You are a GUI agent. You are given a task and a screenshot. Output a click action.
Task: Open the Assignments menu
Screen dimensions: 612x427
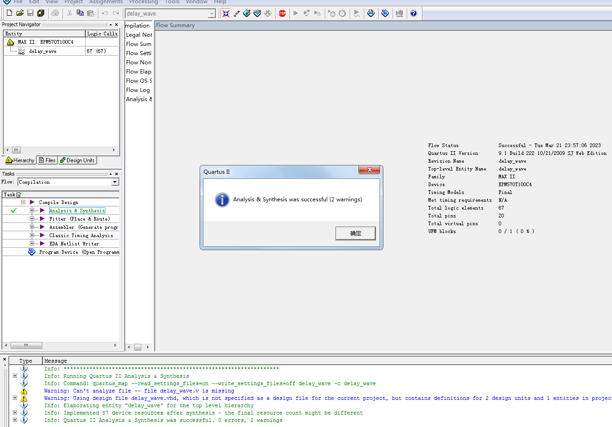105,2
